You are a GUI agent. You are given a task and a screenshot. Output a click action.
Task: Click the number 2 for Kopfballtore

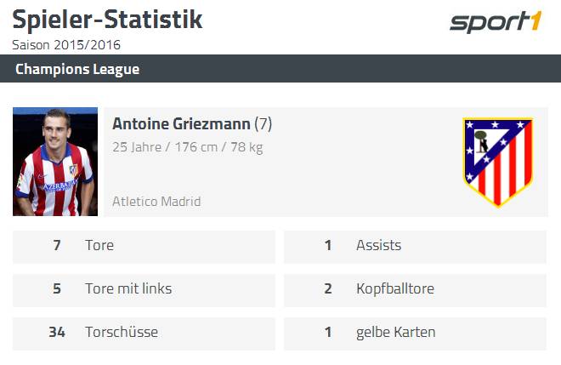[328, 288]
